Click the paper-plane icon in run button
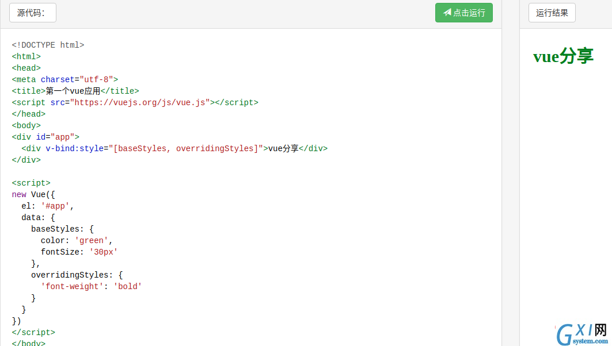 [x=447, y=13]
